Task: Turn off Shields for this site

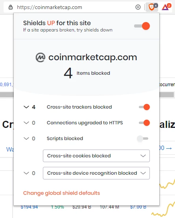Action: coord(142,26)
